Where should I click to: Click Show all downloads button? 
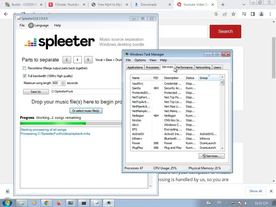pyautogui.click(x=256, y=191)
